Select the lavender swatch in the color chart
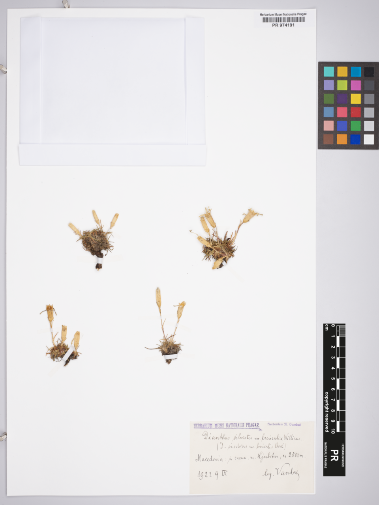 (328, 85)
